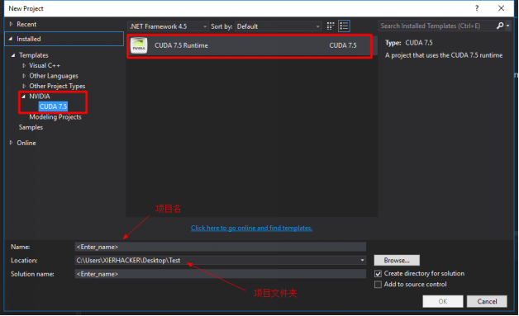Switch to small icons view
The height and width of the screenshot is (316, 519).
coord(331,26)
